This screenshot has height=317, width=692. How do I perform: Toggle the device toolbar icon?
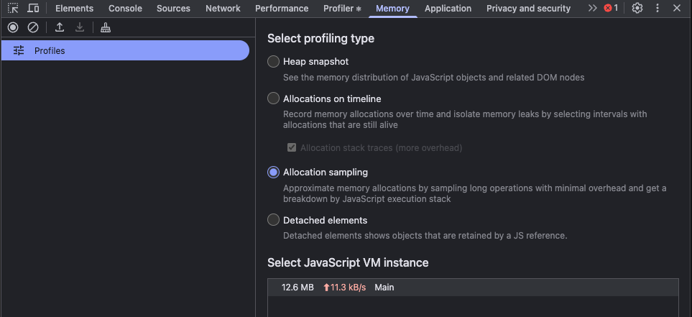point(33,9)
